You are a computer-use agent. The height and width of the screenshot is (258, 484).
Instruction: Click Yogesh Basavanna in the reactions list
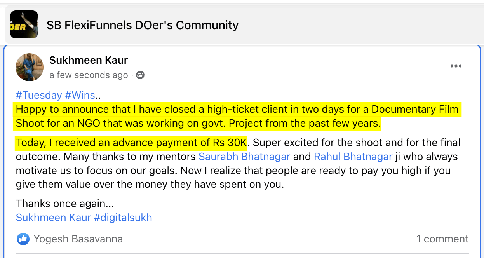78,239
